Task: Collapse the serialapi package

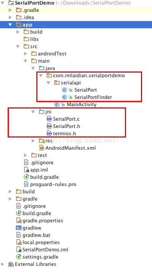Action: click(x=49, y=83)
